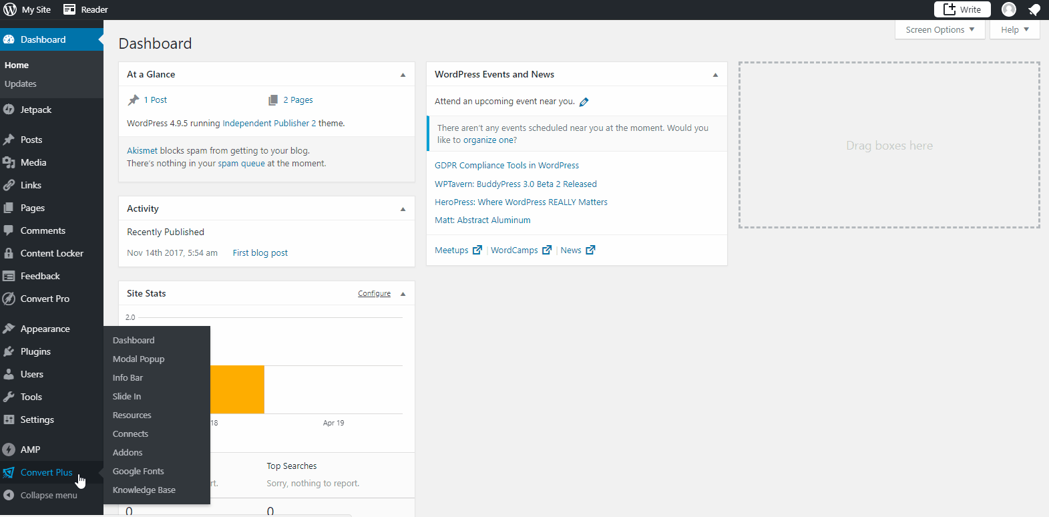Open Addons submenu item
Viewport: 1049px width, 517px height.
pos(128,452)
